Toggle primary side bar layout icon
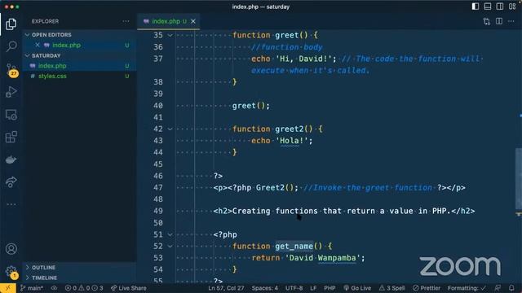 476,7
